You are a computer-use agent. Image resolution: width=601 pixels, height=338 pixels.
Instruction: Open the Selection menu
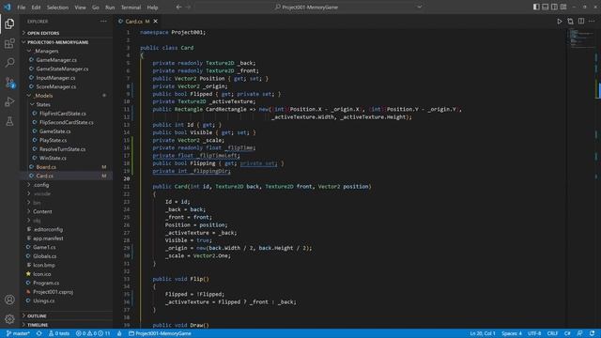point(57,8)
